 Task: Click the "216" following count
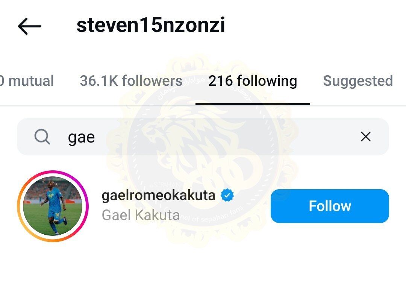(221, 81)
